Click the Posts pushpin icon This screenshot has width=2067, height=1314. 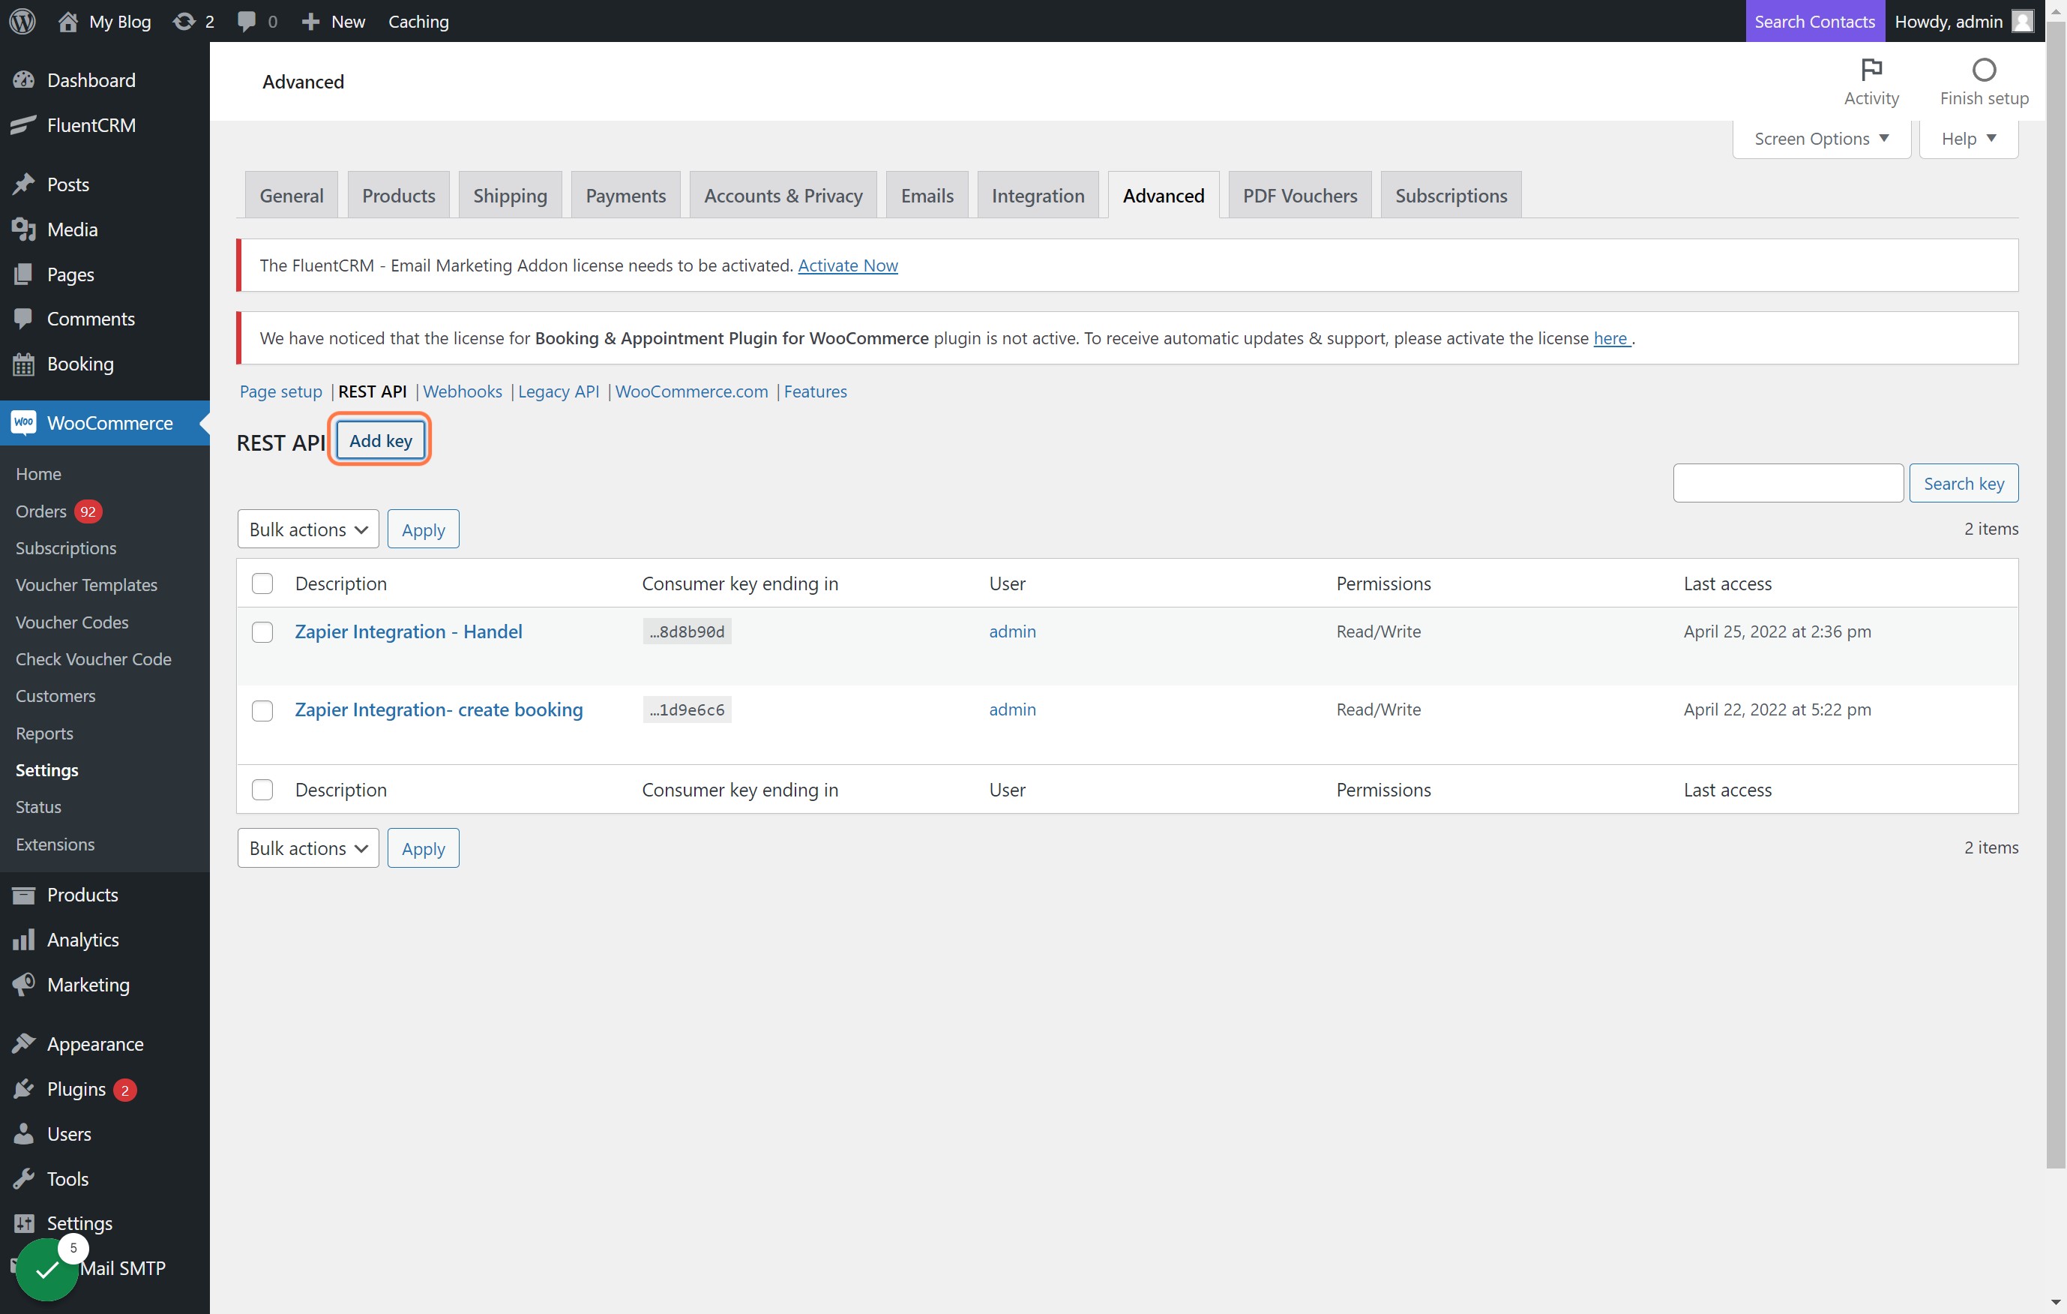(24, 184)
